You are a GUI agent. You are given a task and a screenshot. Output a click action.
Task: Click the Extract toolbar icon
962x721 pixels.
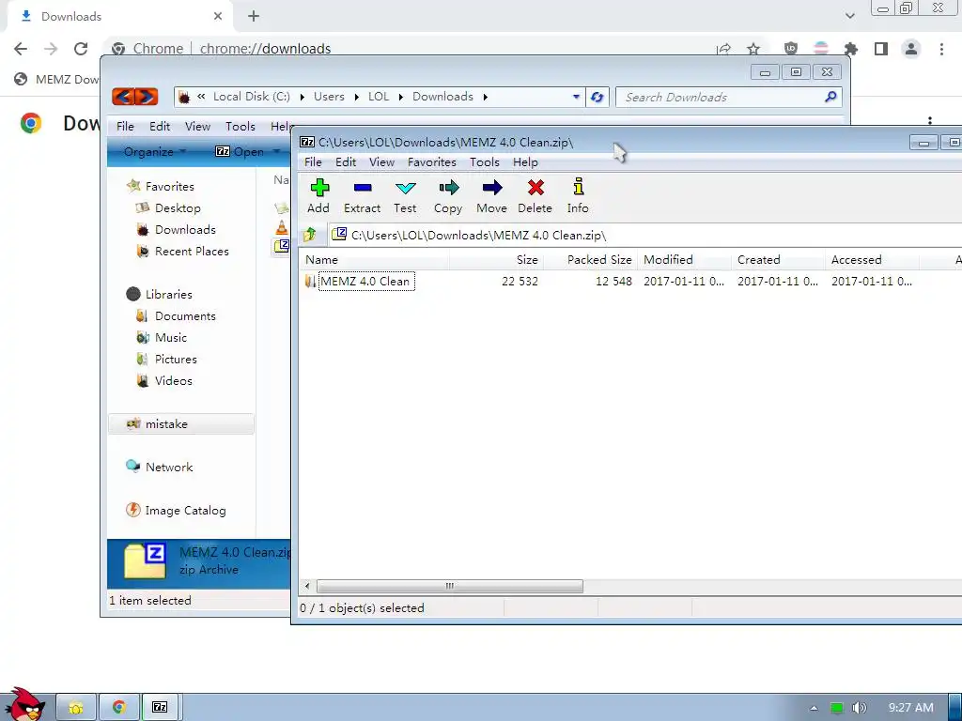[x=362, y=197]
